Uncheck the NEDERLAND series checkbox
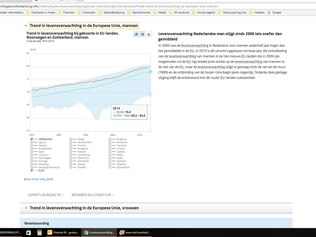The height and width of the screenshot is (237, 316). (32, 139)
